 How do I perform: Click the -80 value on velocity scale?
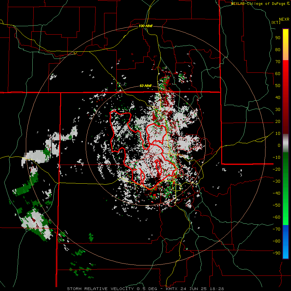click(276, 241)
